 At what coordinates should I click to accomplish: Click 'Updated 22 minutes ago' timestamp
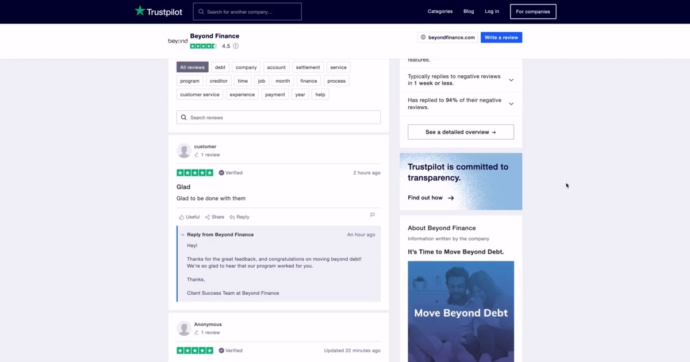point(352,351)
